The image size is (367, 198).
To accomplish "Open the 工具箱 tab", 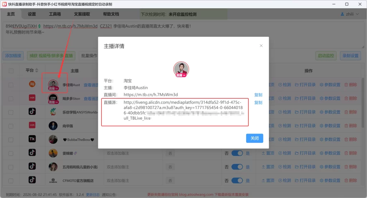I will coord(55,14).
